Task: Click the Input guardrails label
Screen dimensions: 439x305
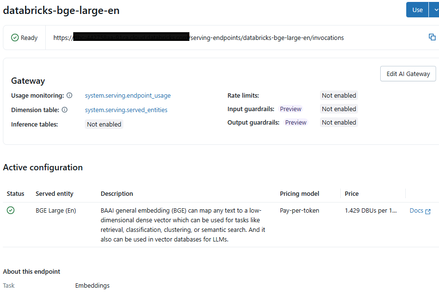Action: tap(251, 109)
